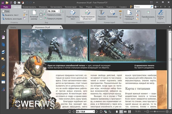Viewport: 172px width, 114px height.
Task: Open Редактирование объектов dropdown
Action: 87,15
